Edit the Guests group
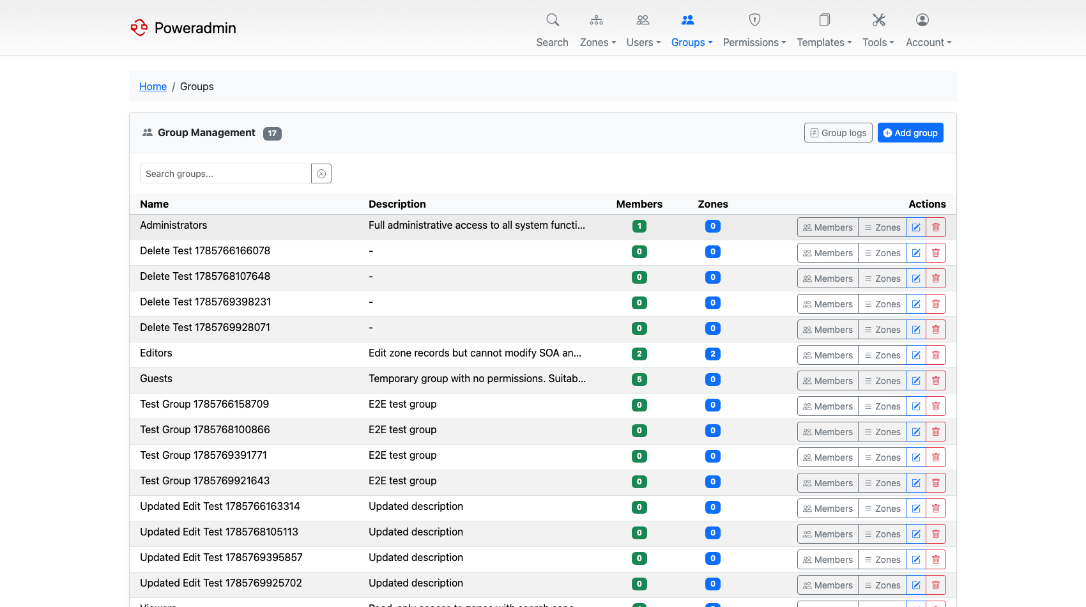Screen dimensions: 1086x607 [x=916, y=381]
